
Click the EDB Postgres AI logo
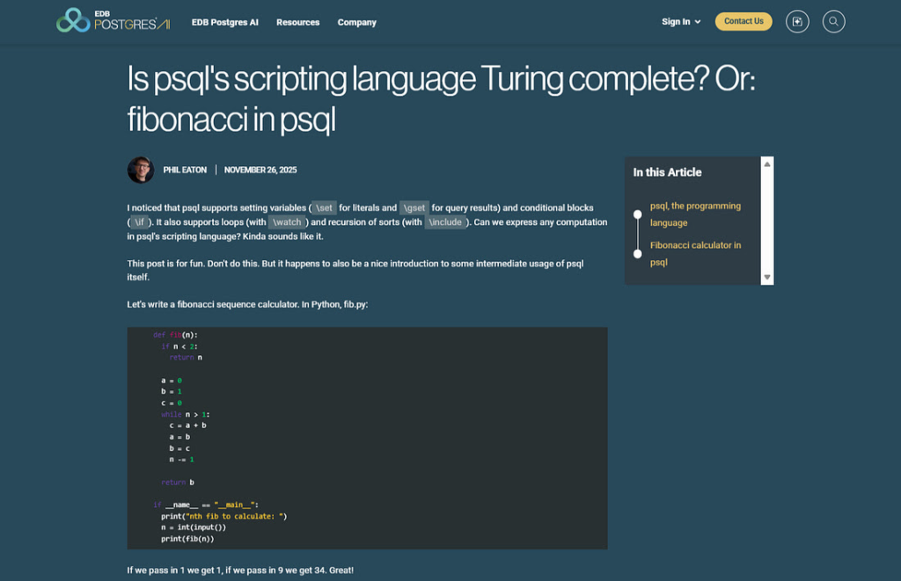coord(113,21)
